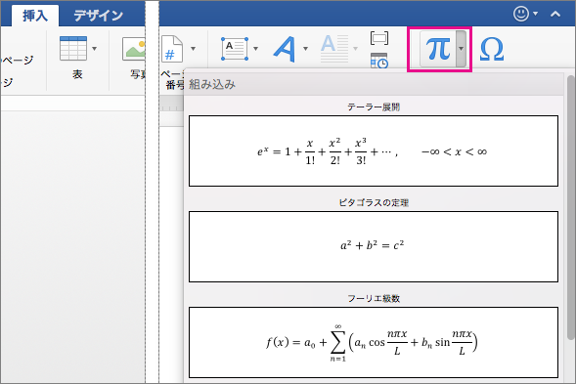Insert a symbol with the Omega icon
The width and height of the screenshot is (576, 384).
pos(492,49)
